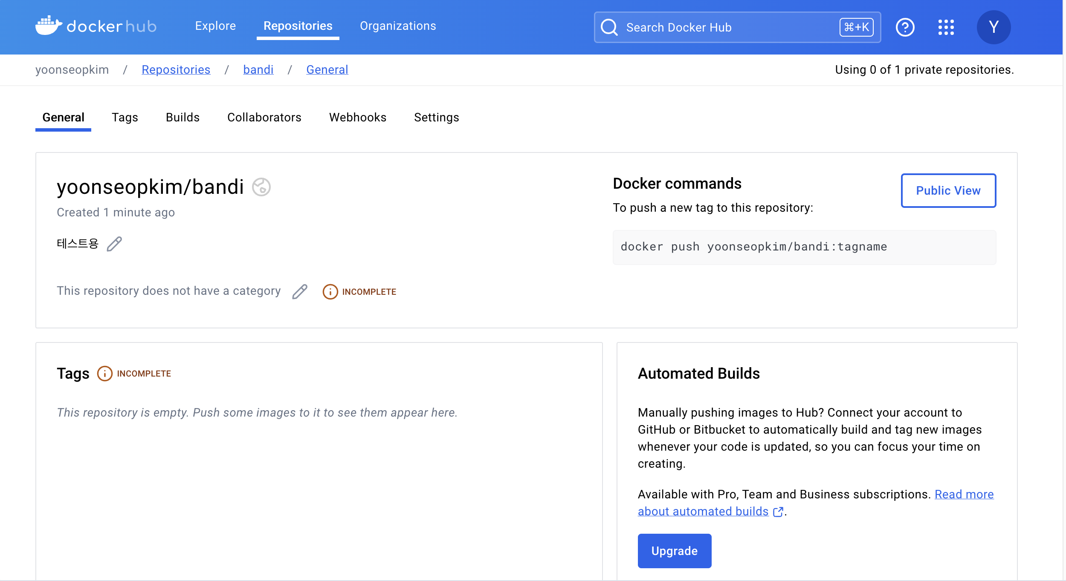Image resolution: width=1066 pixels, height=581 pixels.
Task: Follow the bandi breadcrumb link
Action: point(258,69)
